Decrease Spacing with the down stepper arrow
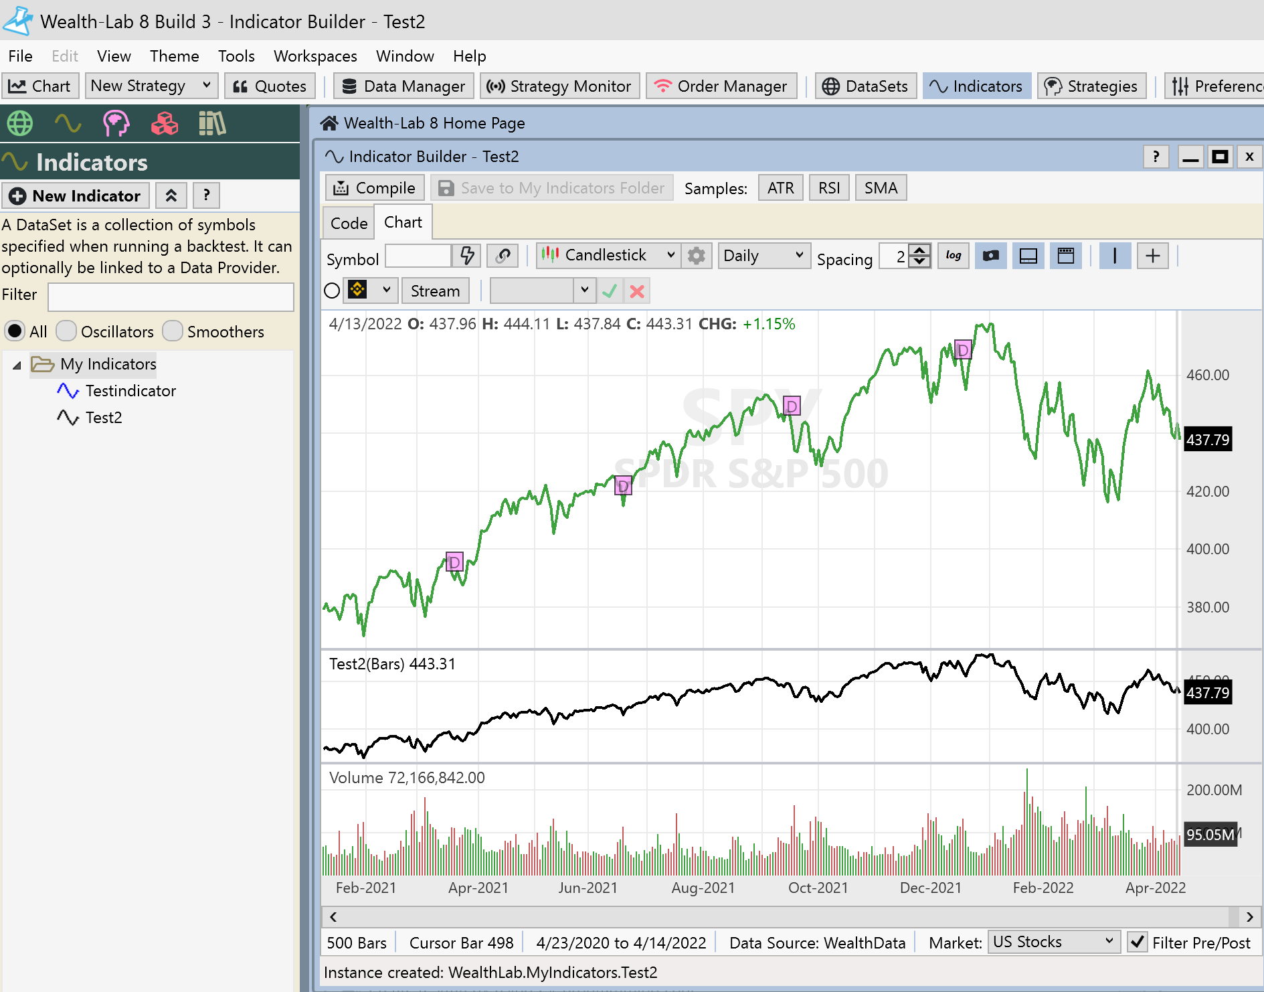This screenshot has width=1264, height=992. coord(920,262)
